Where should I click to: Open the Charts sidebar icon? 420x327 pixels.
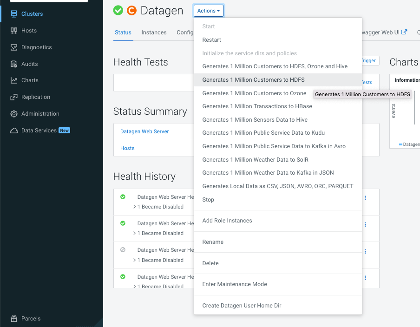pos(14,80)
